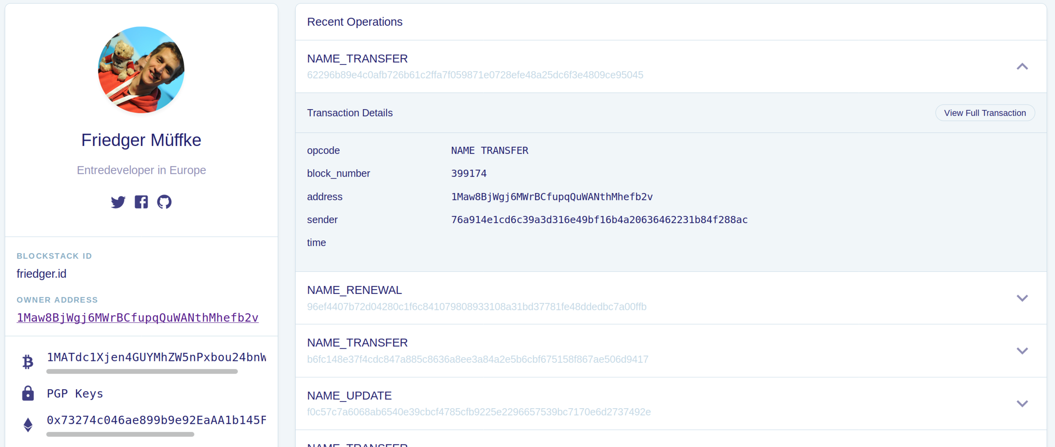Expand the NAME_RENEWAL operation chevron
The image size is (1055, 447).
pyautogui.click(x=1022, y=298)
